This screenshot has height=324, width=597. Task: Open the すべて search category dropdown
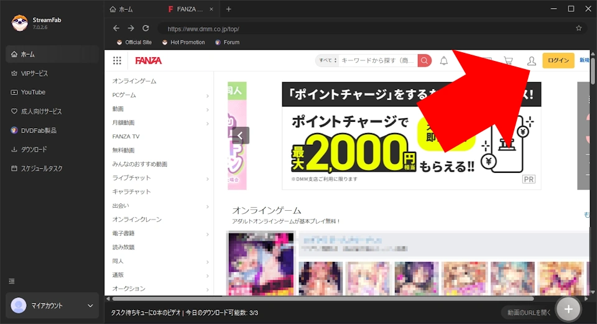click(x=328, y=60)
